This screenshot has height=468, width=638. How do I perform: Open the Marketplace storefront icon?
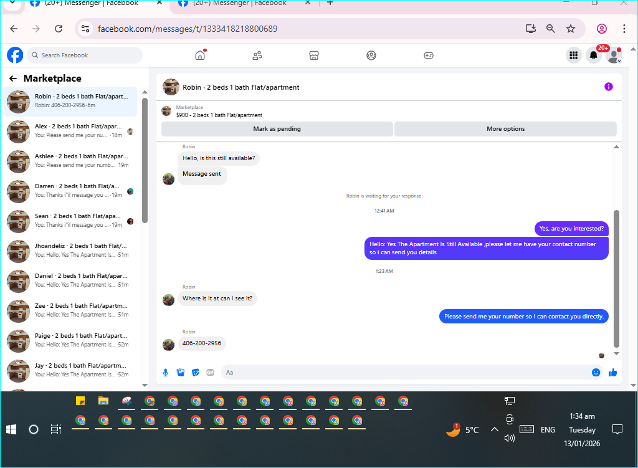[x=314, y=55]
